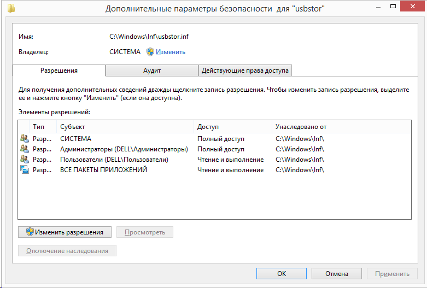The image size is (427, 288).
Task: Click the Изменить owner link
Action: (171, 52)
